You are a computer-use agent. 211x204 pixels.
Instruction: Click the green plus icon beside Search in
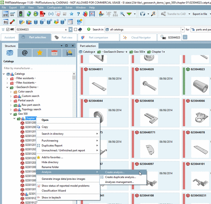pyautogui.click(x=89, y=29)
